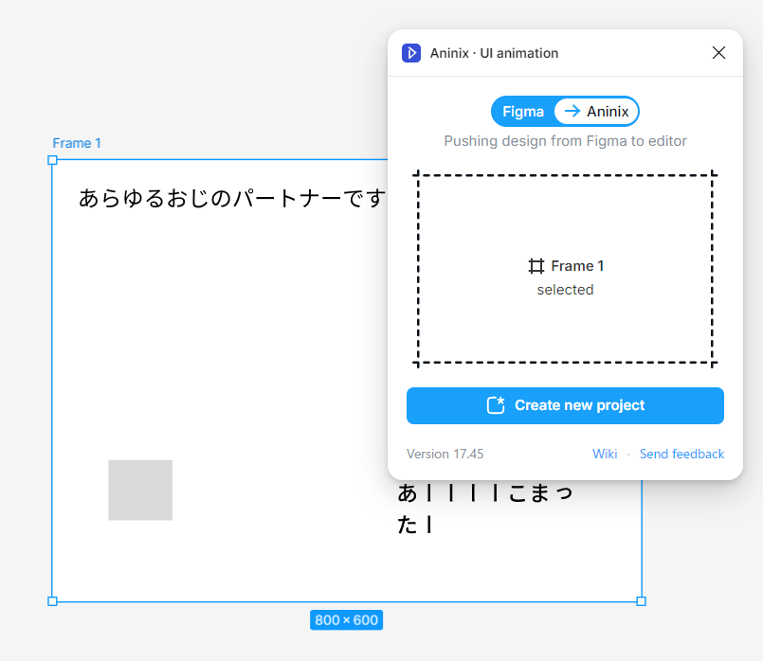Open the Wiki link
Viewport: 763px width, 661px height.
click(605, 454)
